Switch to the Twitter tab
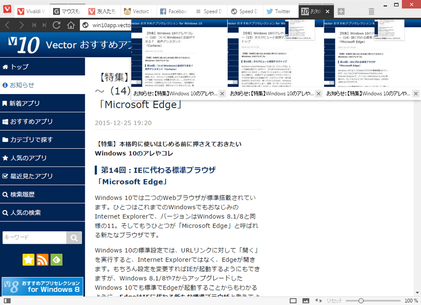421x305 pixels. pyautogui.click(x=280, y=11)
